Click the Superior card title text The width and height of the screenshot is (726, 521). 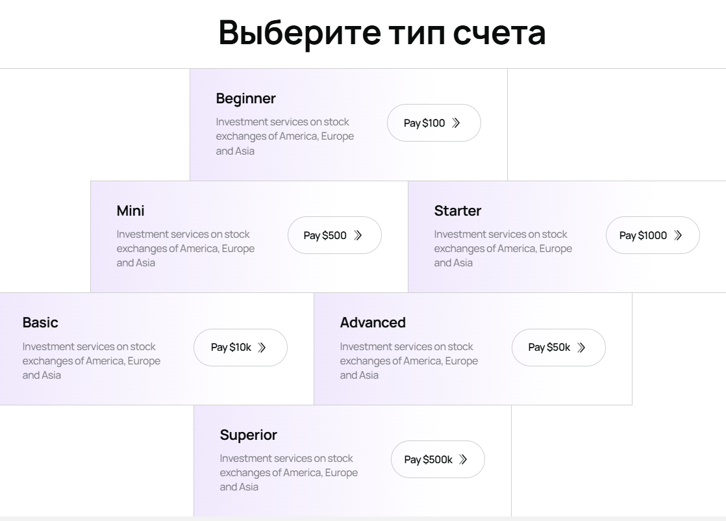point(249,435)
